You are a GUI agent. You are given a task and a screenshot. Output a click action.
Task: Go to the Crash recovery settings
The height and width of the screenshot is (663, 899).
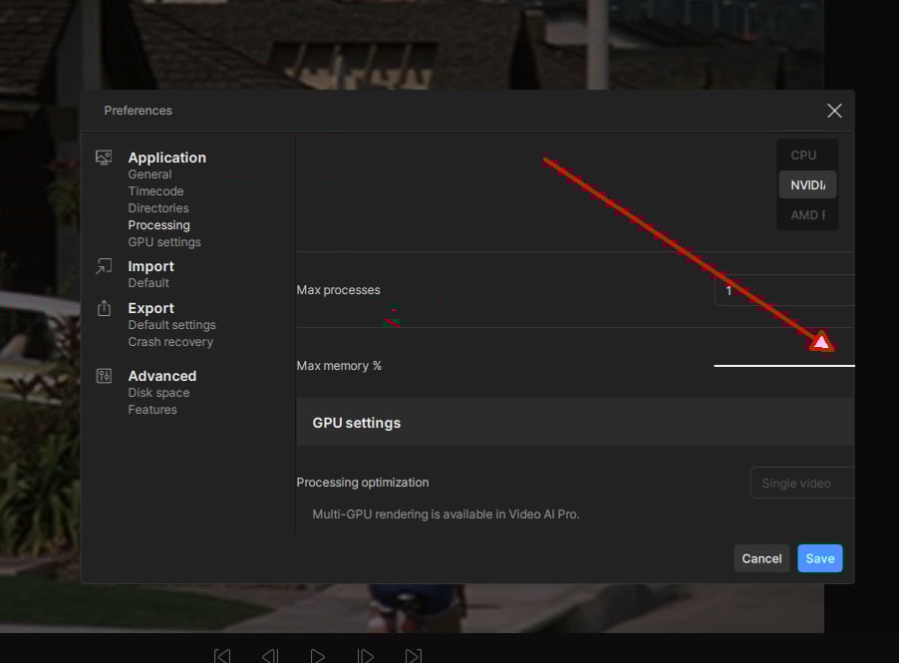click(170, 342)
